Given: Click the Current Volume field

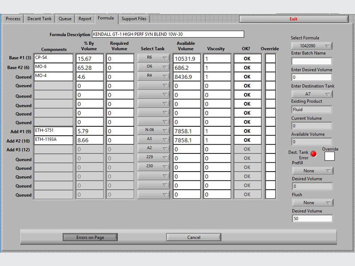Looking at the screenshot, I should 312,126.
